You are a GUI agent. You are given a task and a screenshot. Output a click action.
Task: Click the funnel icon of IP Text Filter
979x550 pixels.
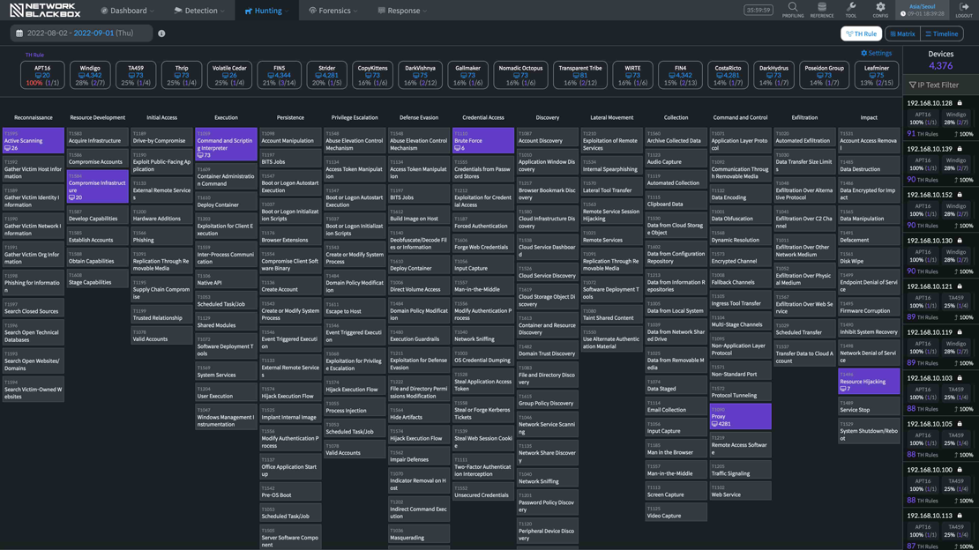(x=912, y=85)
